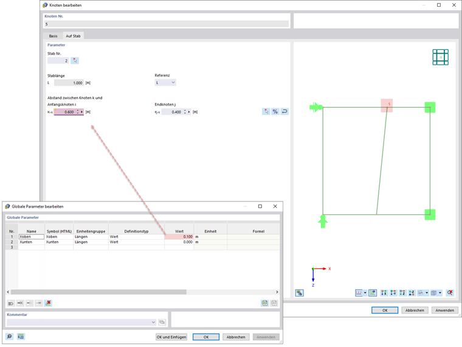Open dropdown arrow next to work plane icon
Screen dimensions: 462x347
[x=427, y=293]
